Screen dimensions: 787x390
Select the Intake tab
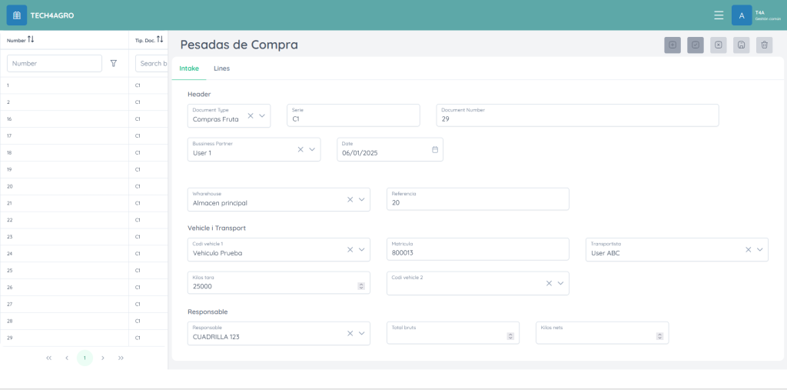tap(189, 68)
